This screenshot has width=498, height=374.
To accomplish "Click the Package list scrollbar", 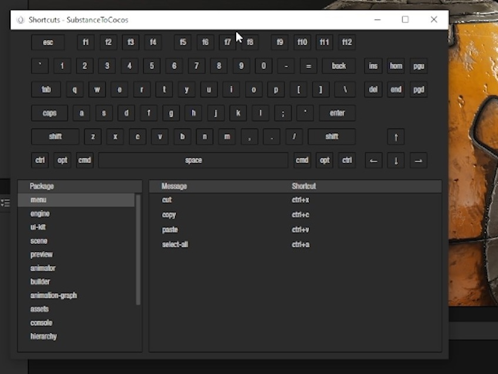I will click(x=139, y=249).
